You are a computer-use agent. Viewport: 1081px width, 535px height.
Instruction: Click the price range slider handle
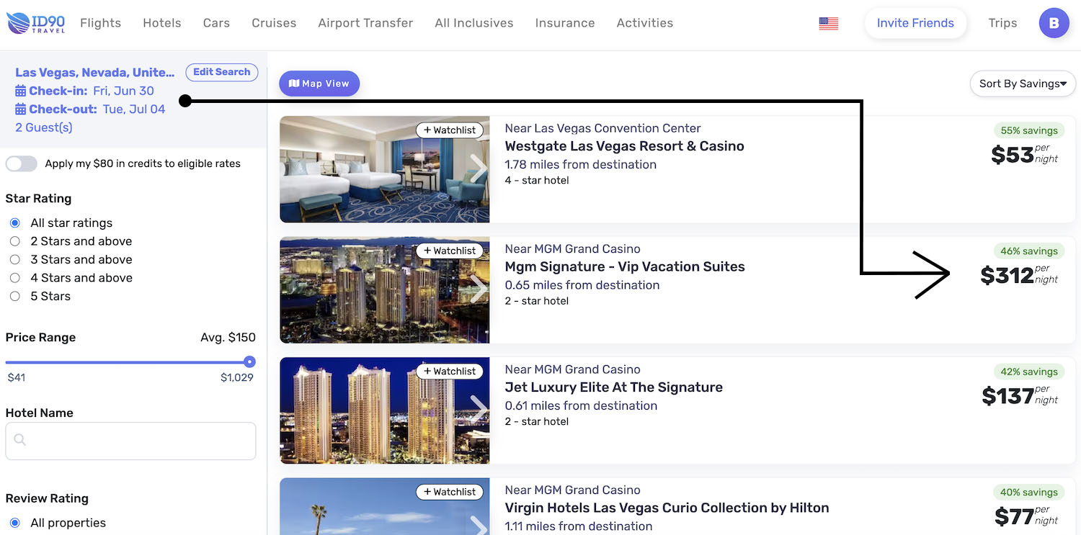[x=249, y=361]
